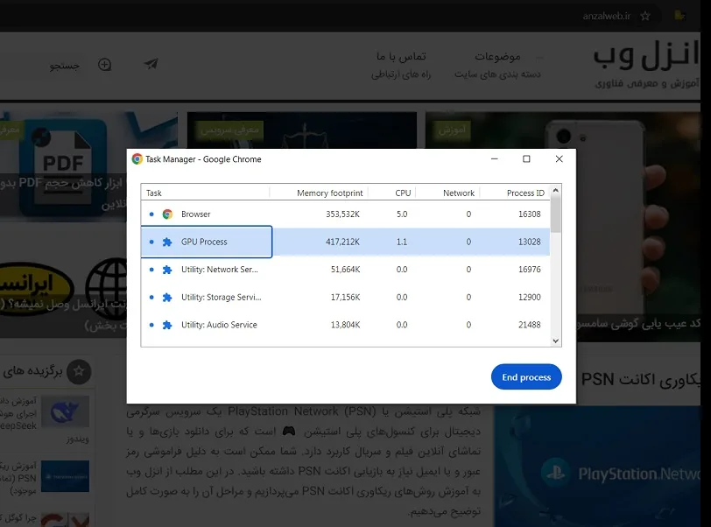Minimize the Task Manager window
711x527 pixels.
[x=494, y=159]
